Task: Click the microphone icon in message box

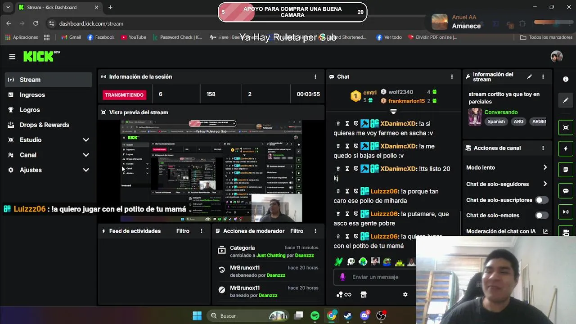Action: pos(343,277)
